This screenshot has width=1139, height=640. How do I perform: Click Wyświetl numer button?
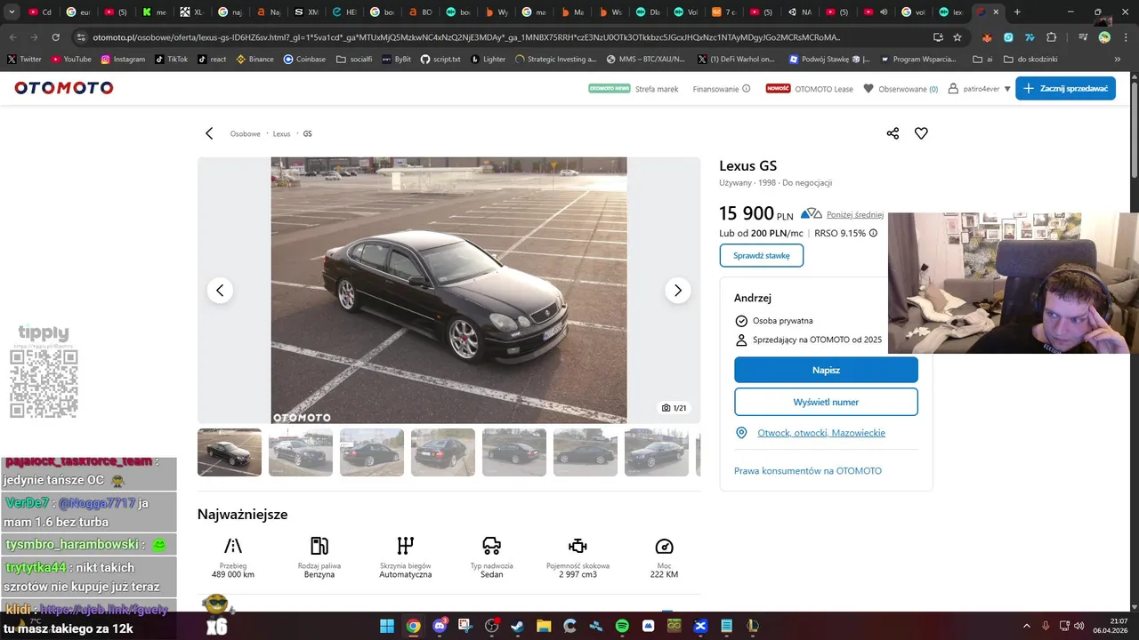(x=826, y=402)
